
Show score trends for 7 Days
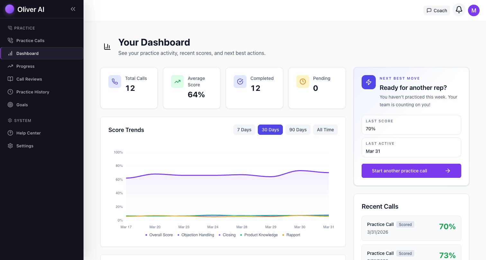click(244, 130)
